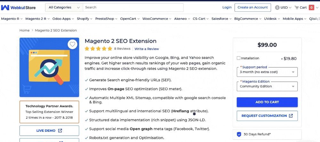The height and width of the screenshot is (142, 320).
Task: Click the external link icon on Request Customization
Action: (291, 116)
